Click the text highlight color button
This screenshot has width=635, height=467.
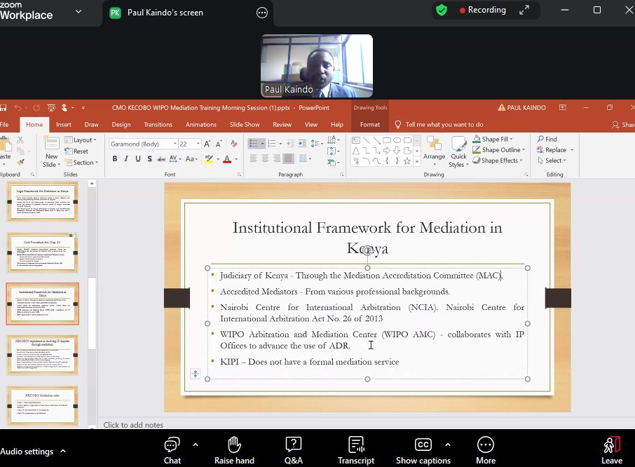(x=209, y=158)
